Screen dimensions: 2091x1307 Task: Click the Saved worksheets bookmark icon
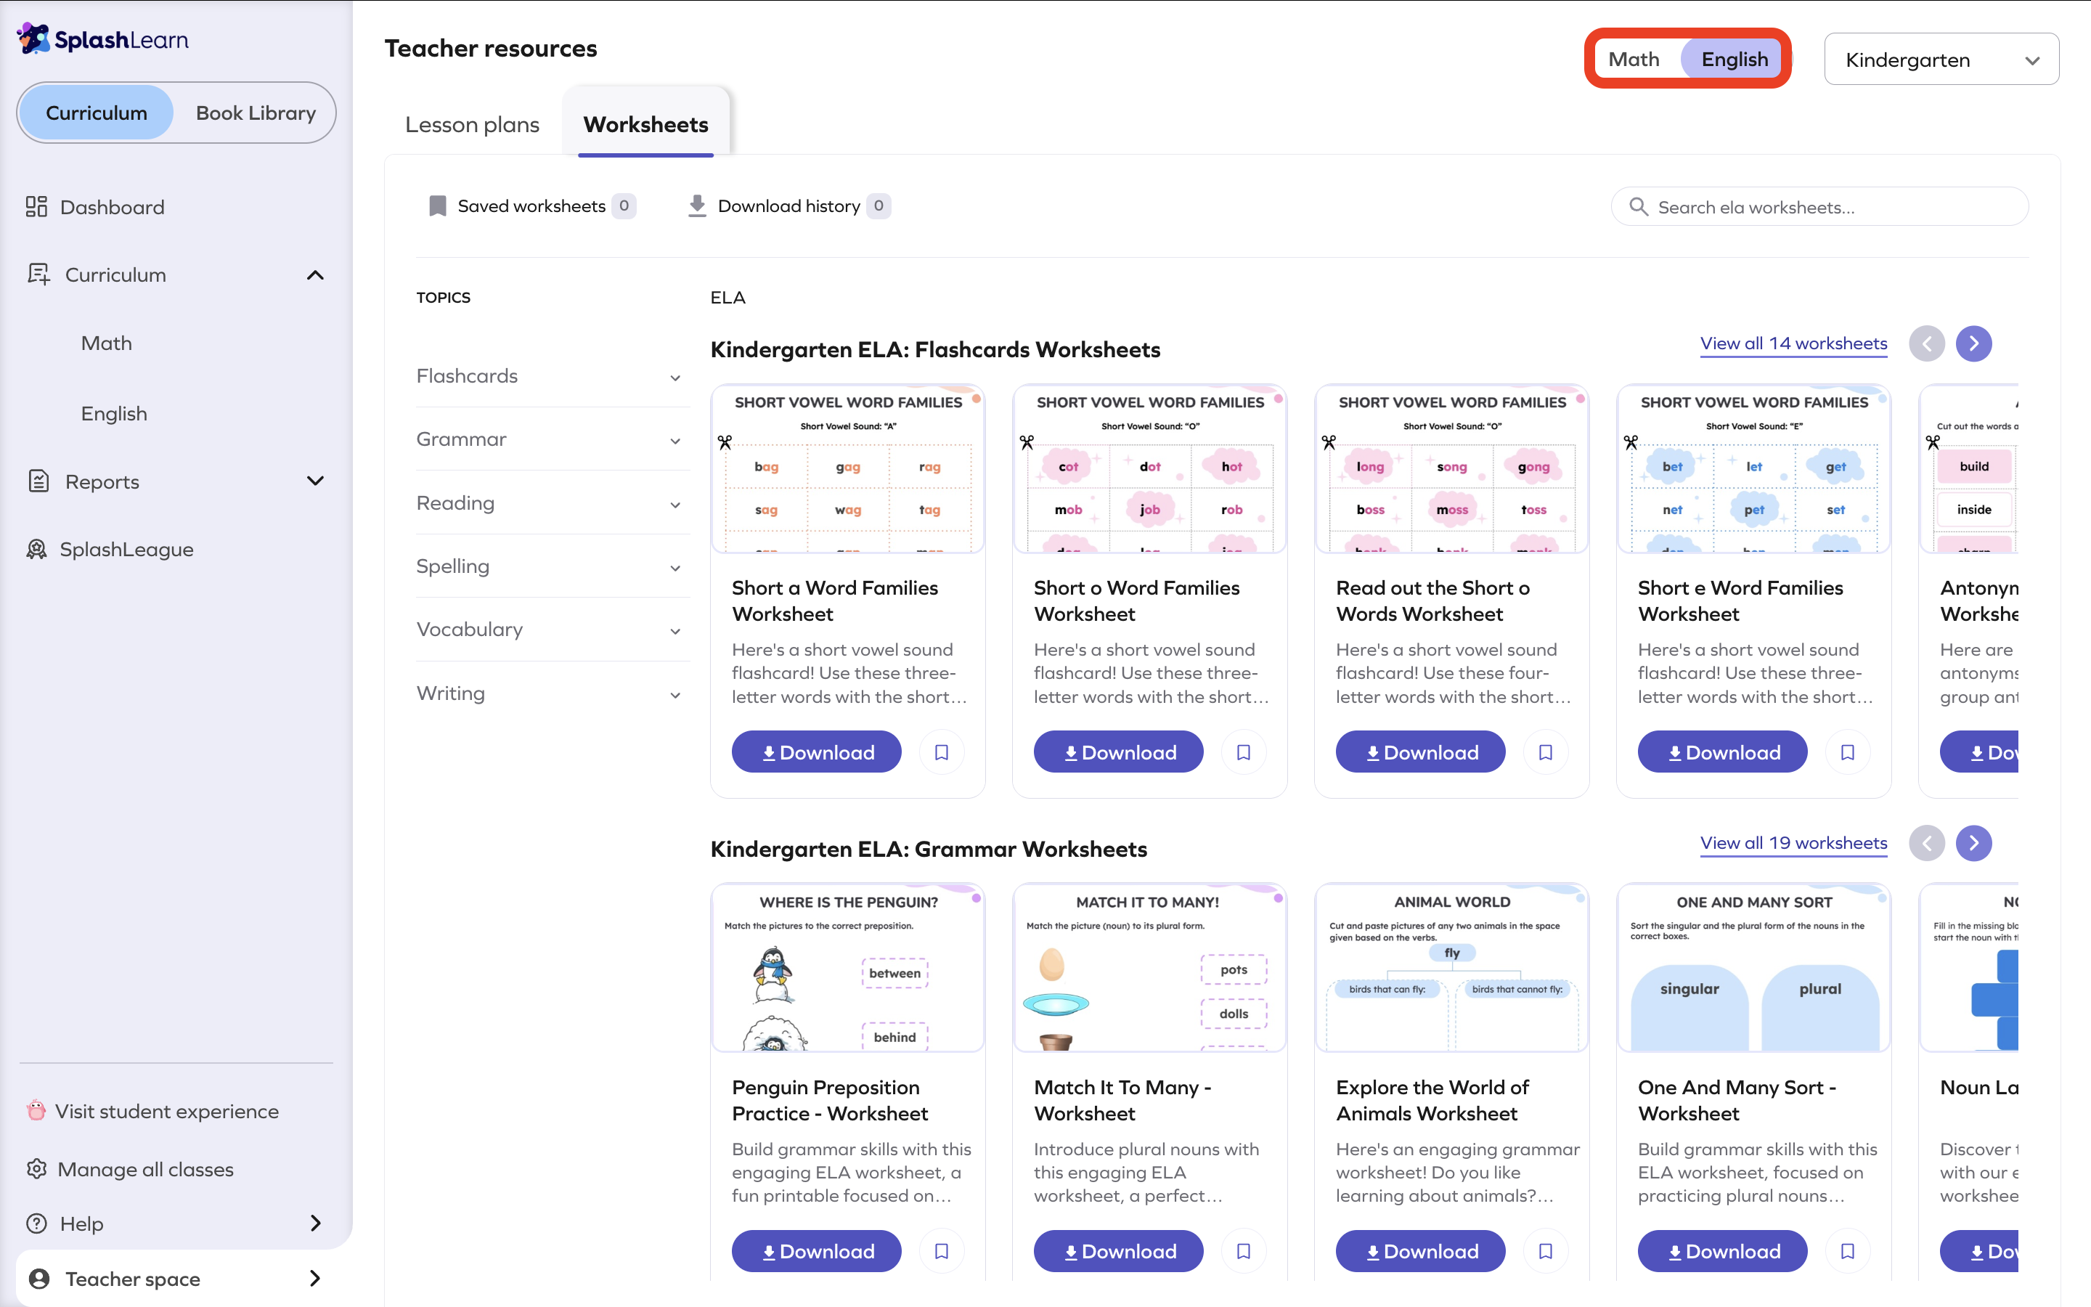437,205
